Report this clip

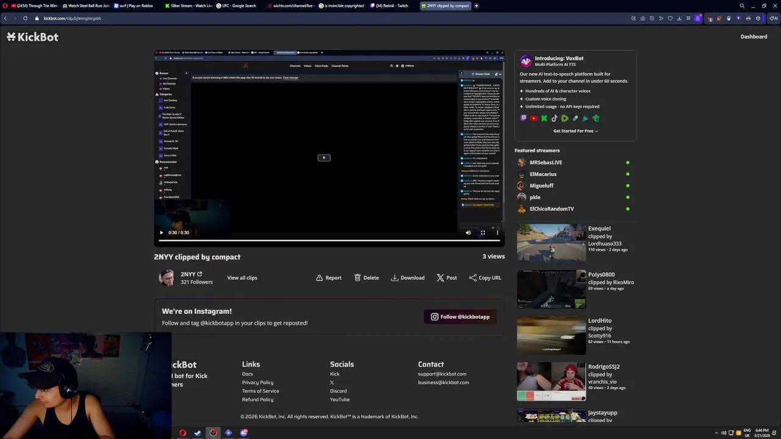[x=329, y=277]
